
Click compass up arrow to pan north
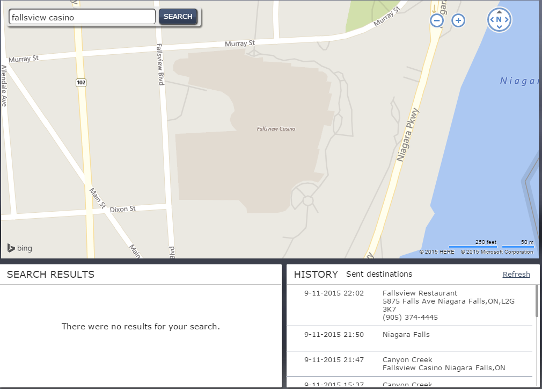coord(499,12)
